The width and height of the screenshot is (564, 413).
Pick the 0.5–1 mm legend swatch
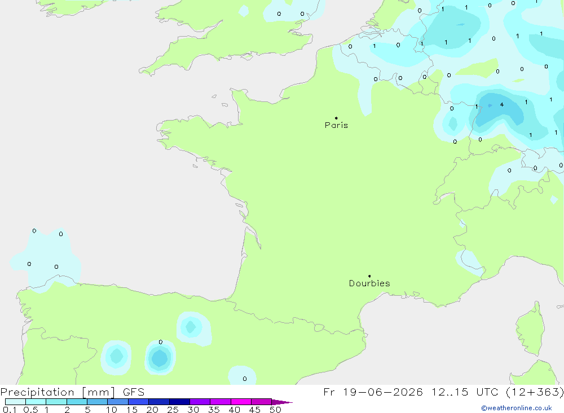pyautogui.click(x=36, y=402)
